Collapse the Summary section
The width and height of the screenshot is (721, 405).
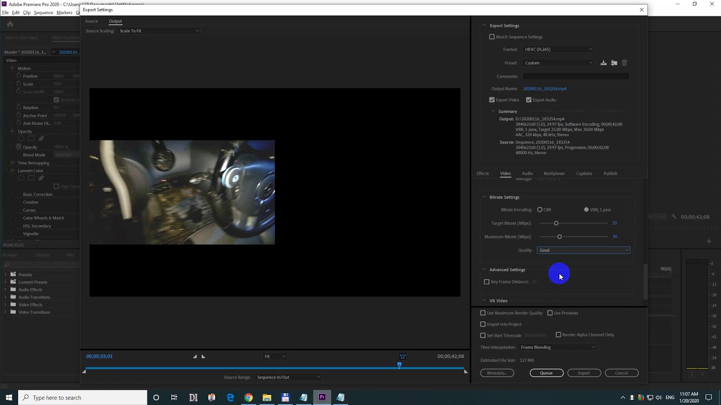(x=493, y=111)
